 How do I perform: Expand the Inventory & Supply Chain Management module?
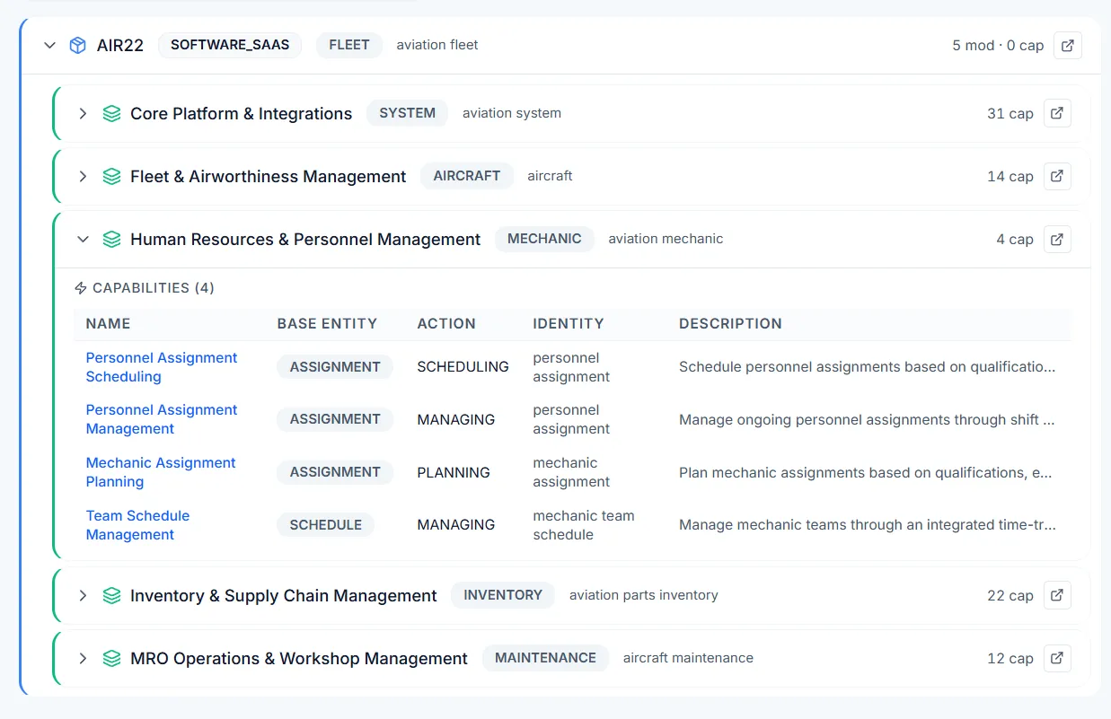(x=83, y=595)
